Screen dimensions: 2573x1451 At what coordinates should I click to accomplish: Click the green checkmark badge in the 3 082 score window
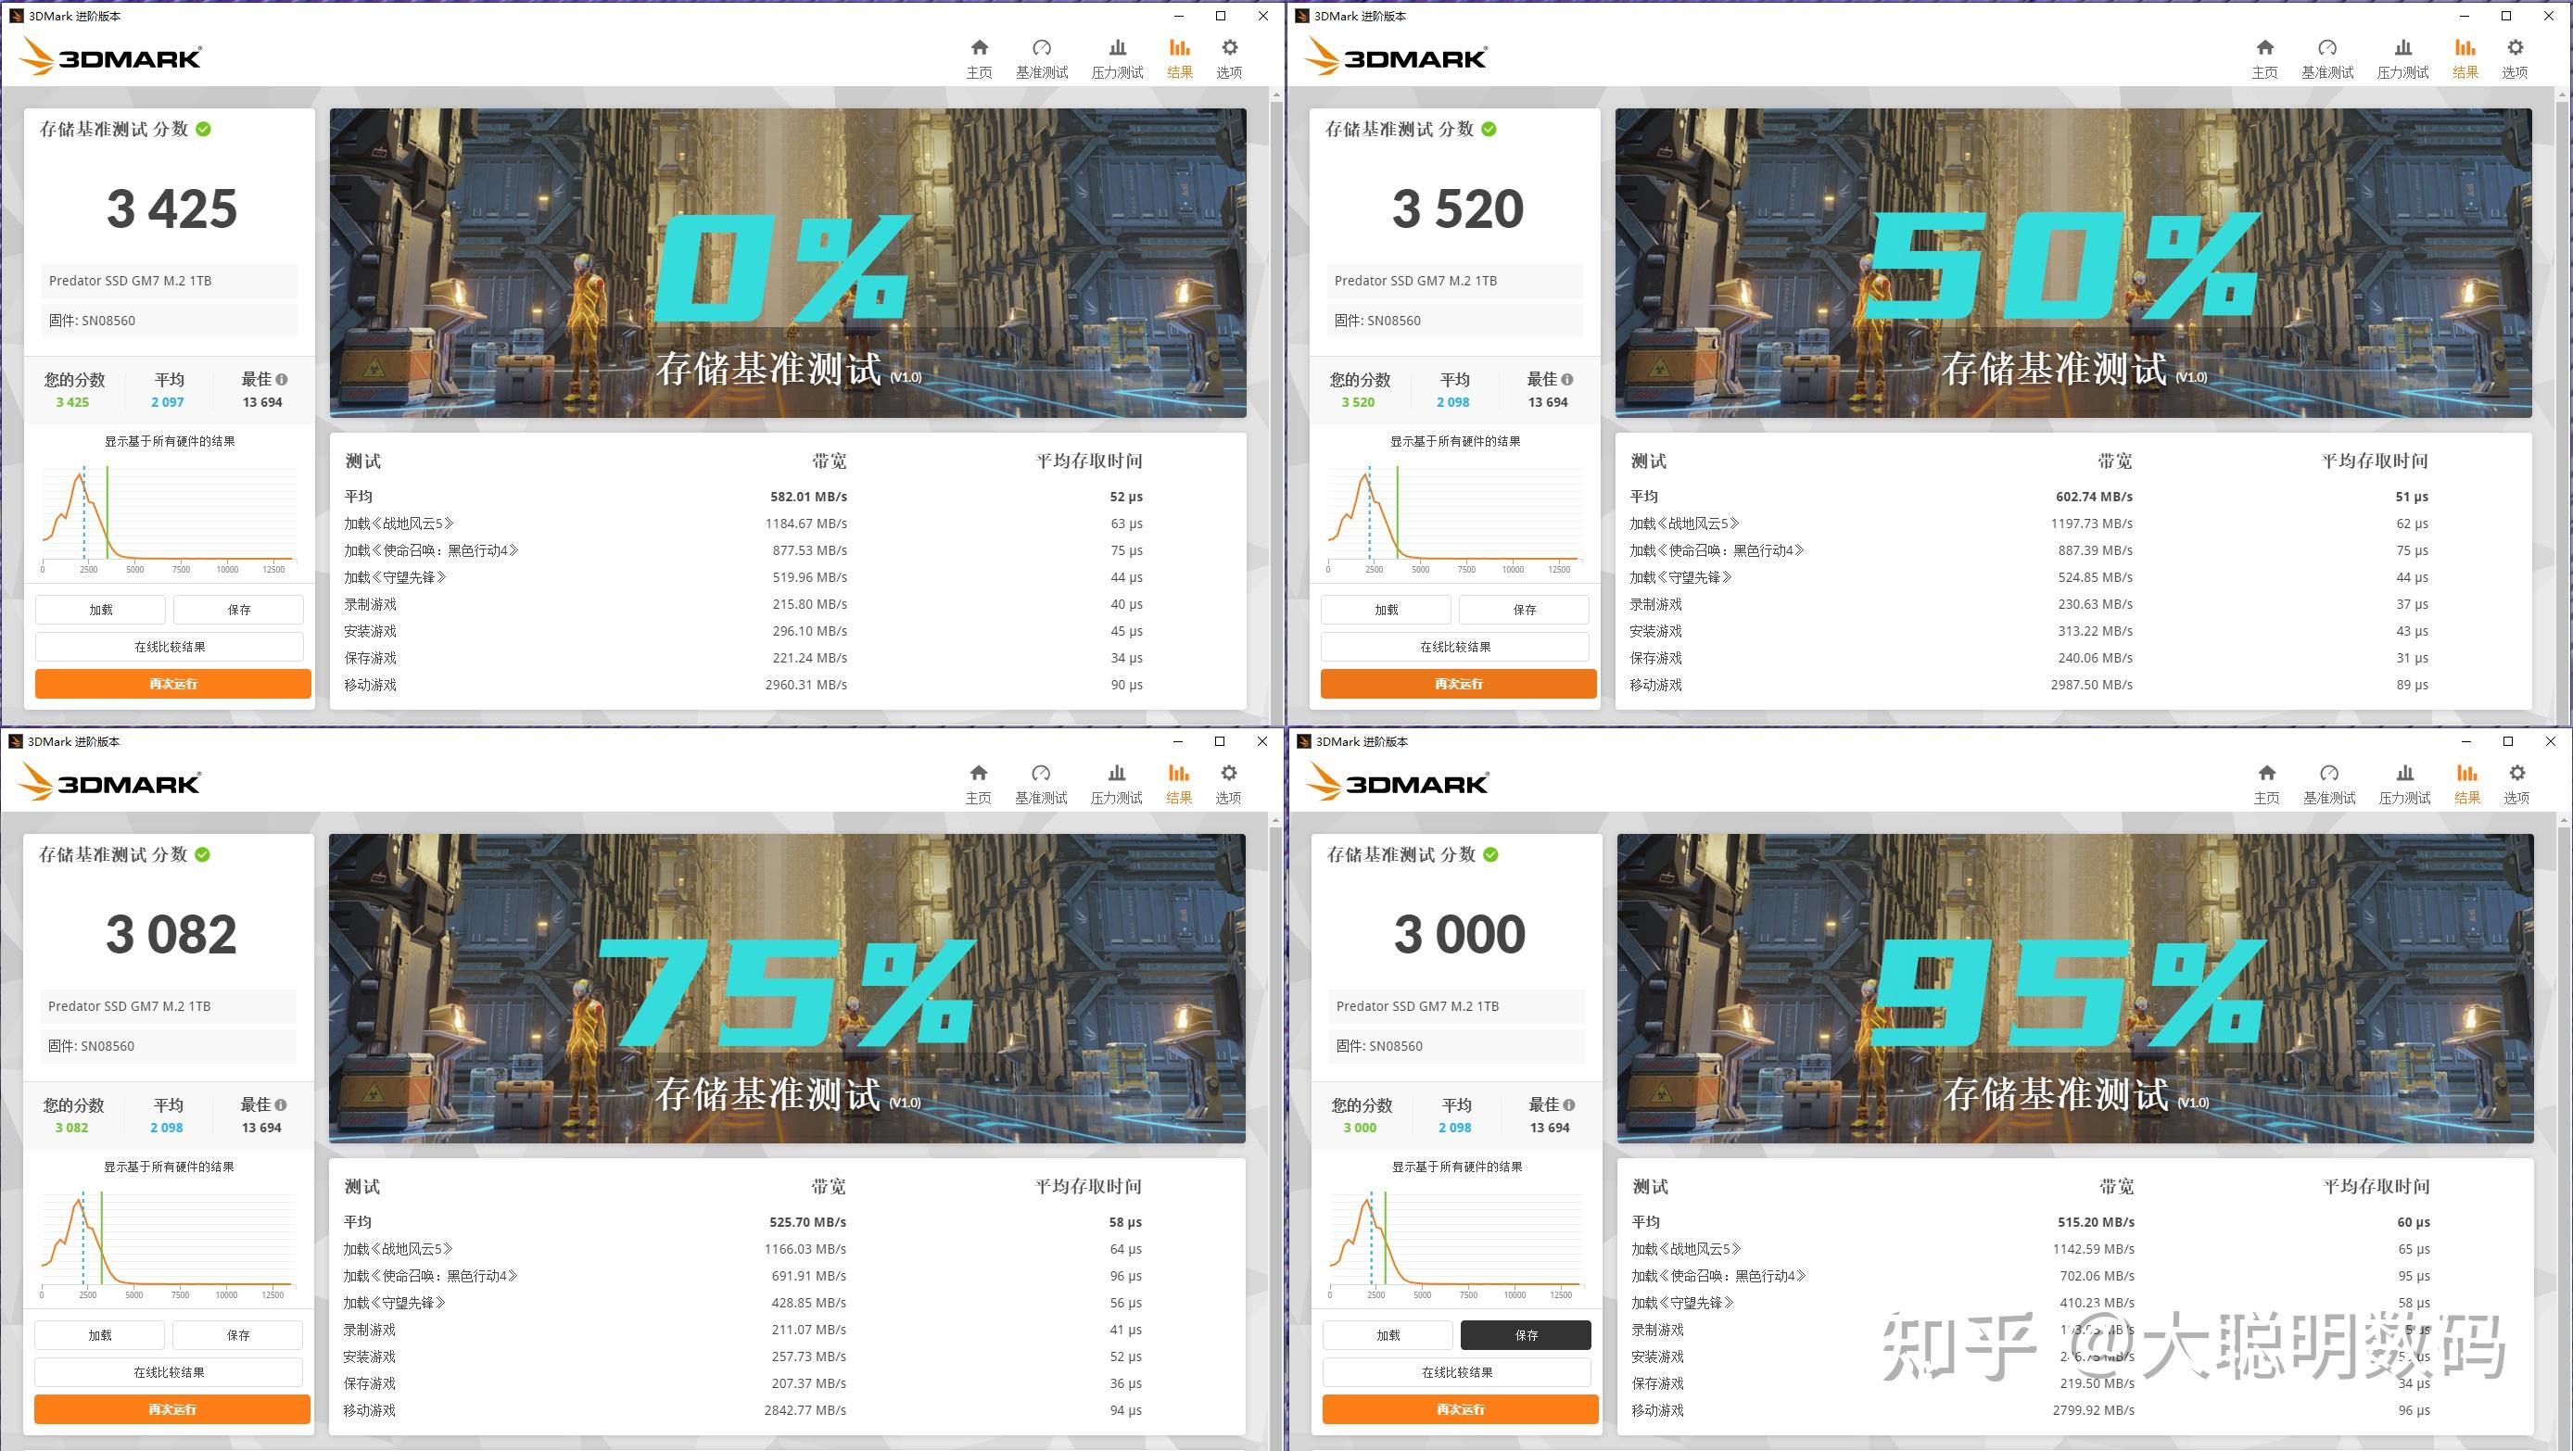pos(204,855)
